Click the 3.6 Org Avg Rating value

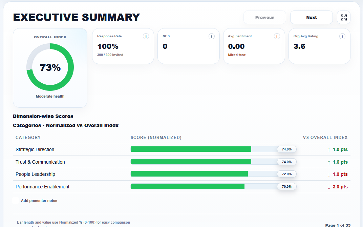pos(299,46)
